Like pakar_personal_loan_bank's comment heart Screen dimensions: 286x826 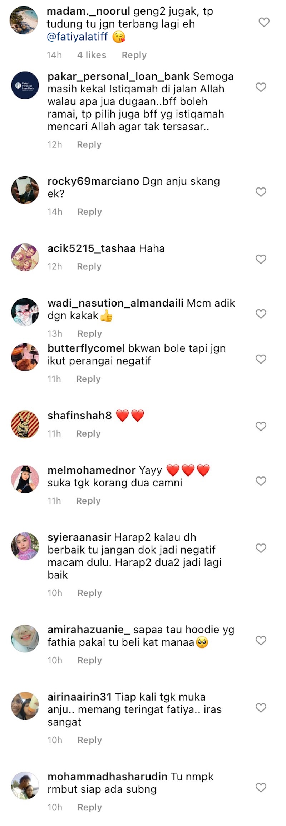point(261,87)
